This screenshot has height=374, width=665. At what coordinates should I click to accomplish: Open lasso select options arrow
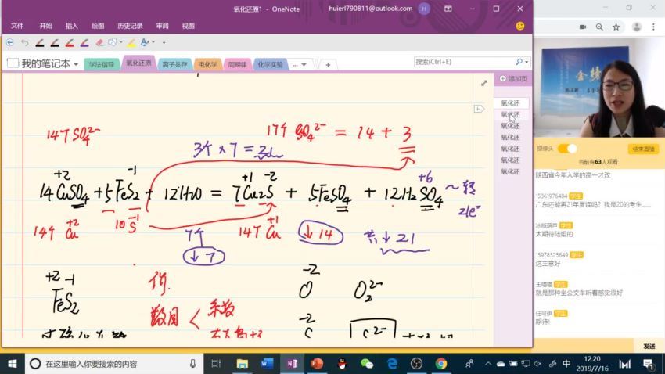(120, 42)
